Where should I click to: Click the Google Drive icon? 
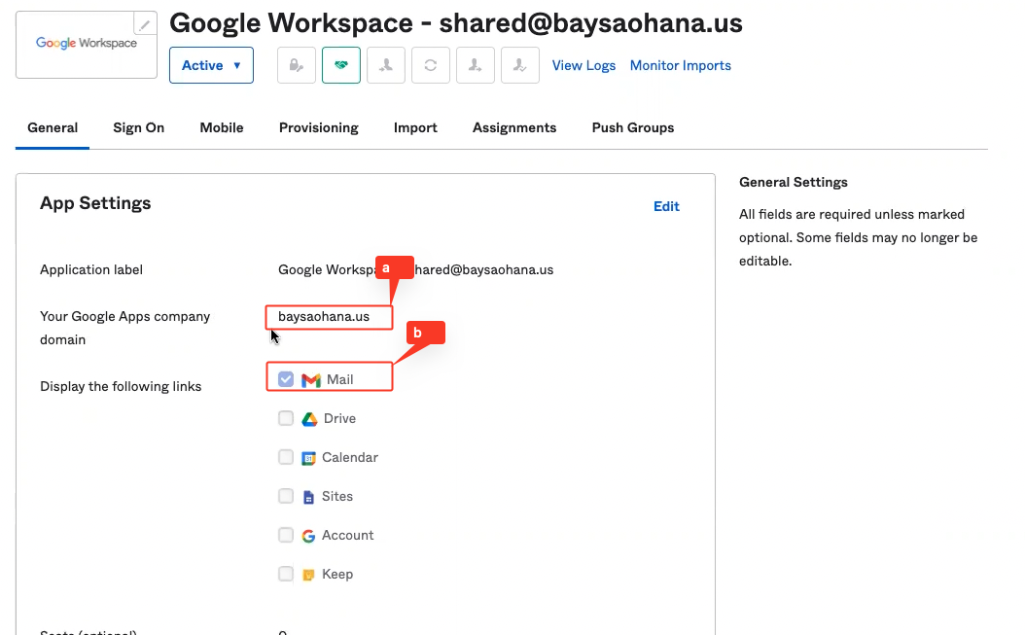tap(309, 419)
